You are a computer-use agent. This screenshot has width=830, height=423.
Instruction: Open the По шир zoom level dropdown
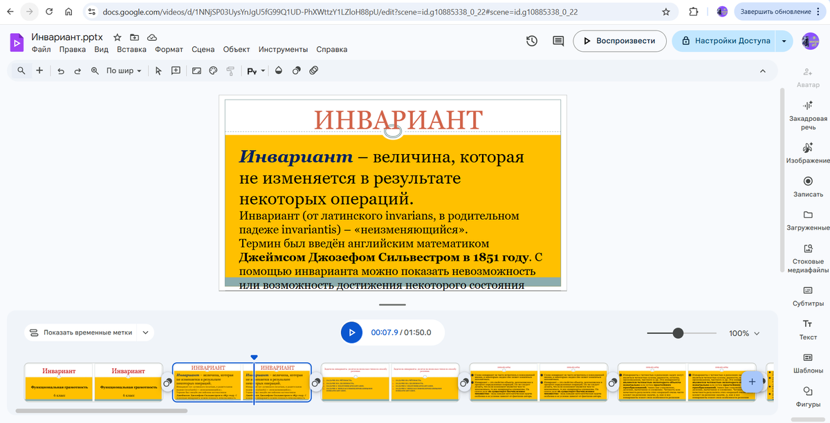[x=122, y=70]
